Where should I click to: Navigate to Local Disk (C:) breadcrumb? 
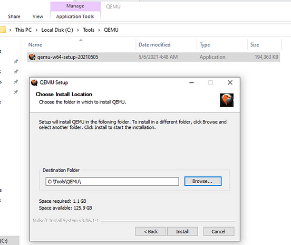57,30
